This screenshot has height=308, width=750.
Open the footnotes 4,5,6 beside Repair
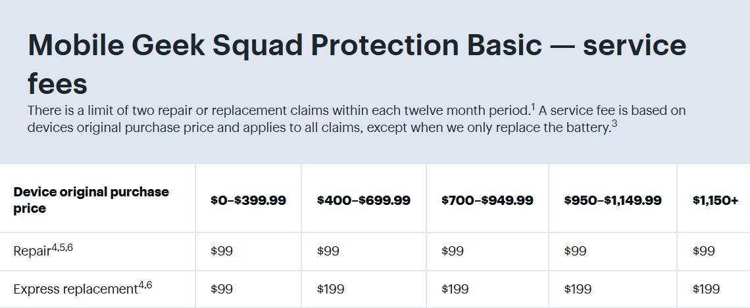pyautogui.click(x=62, y=248)
